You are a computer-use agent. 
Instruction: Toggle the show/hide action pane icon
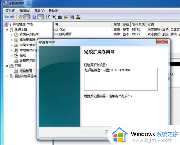[x=41, y=17]
